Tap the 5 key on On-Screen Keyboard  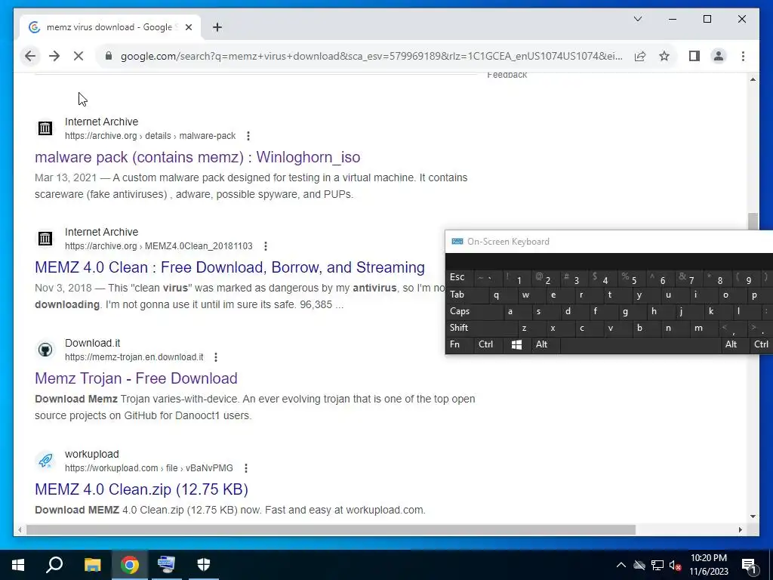pos(632,277)
